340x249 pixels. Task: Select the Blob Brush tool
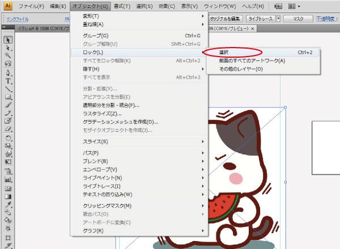coord(8,121)
